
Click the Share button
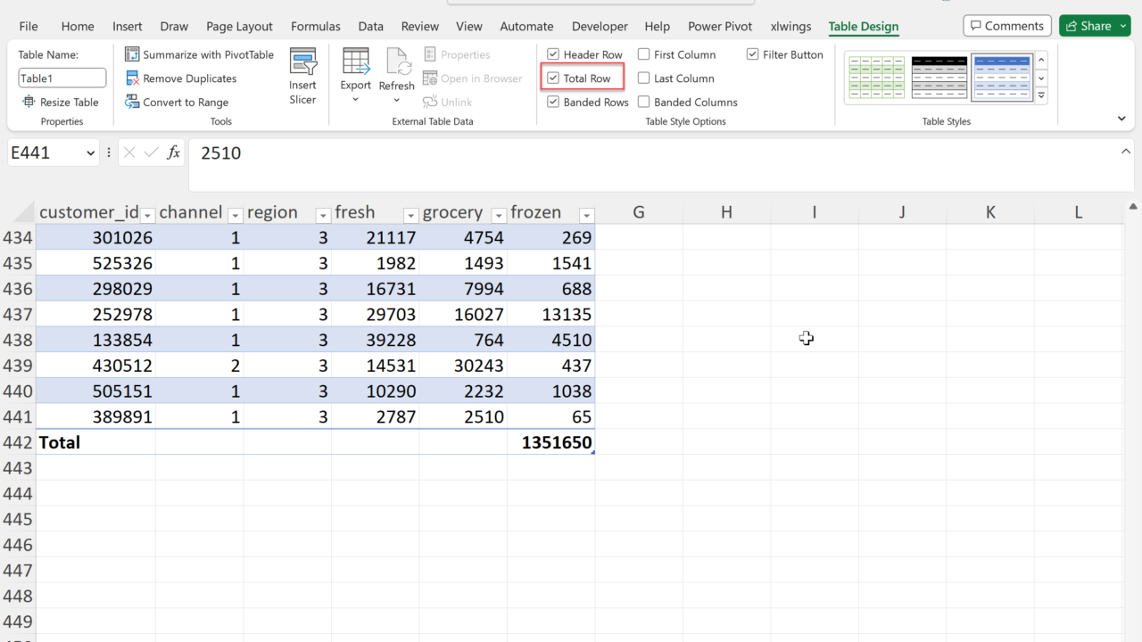[1094, 26]
